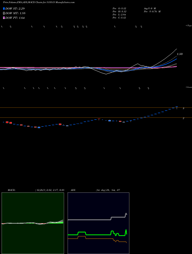This screenshot has width=192, height=254.
Task: Select the 'DOW MT: 1.88' legend text
Action: (15, 13)
